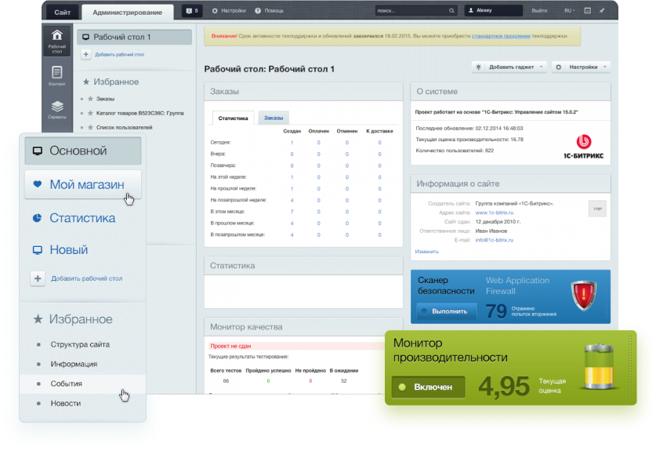Select События in the favorites list
Image resolution: width=656 pixels, height=451 pixels.
coord(67,384)
